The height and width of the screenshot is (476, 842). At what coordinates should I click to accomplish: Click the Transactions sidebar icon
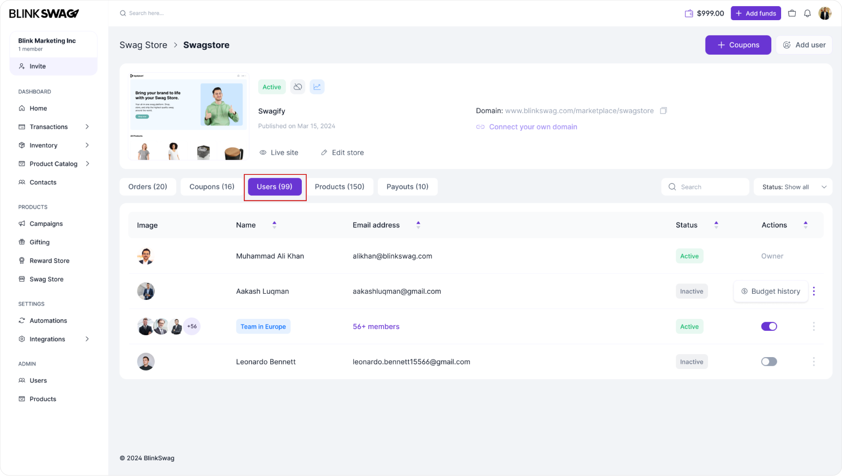pos(22,127)
